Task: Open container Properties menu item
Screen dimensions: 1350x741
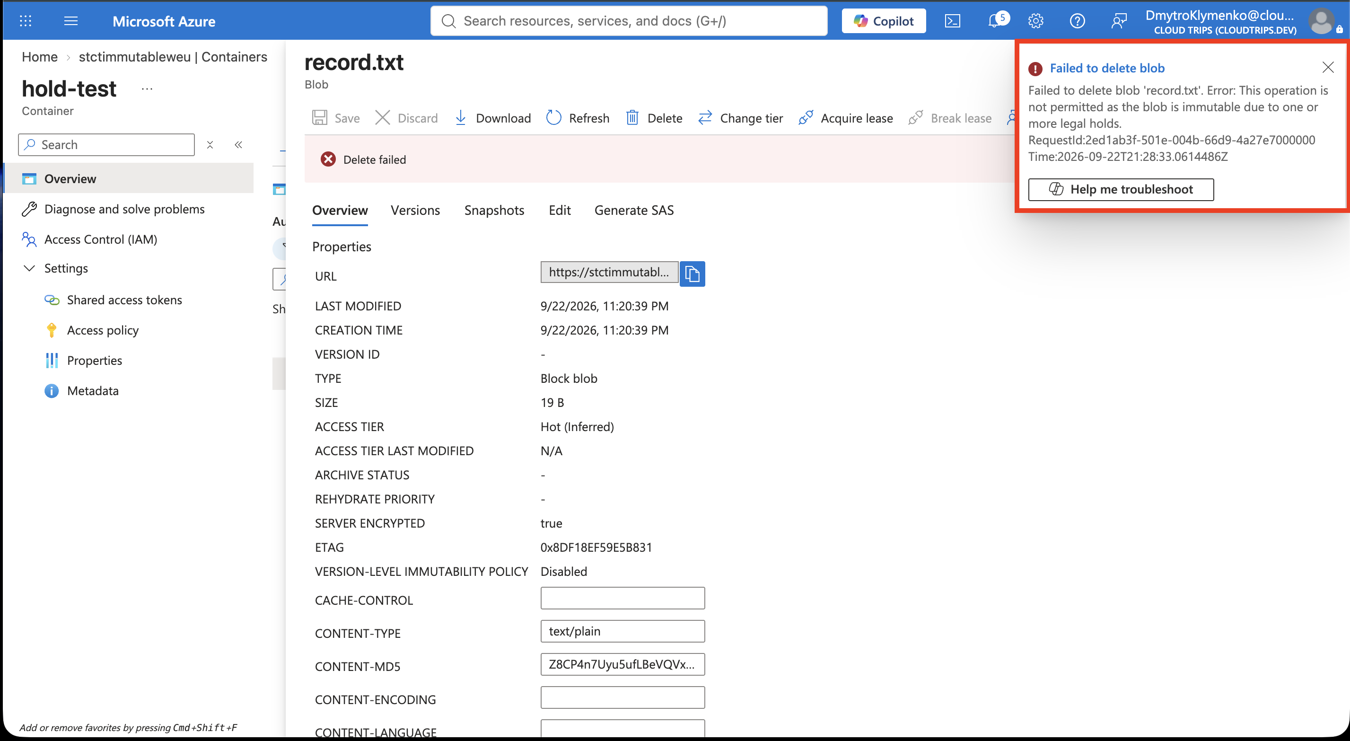Action: pyautogui.click(x=94, y=361)
